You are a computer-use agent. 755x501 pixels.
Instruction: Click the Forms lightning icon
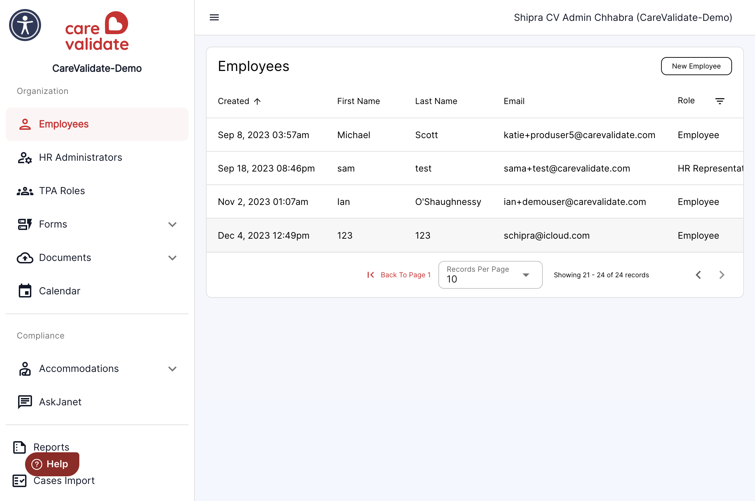(x=25, y=224)
